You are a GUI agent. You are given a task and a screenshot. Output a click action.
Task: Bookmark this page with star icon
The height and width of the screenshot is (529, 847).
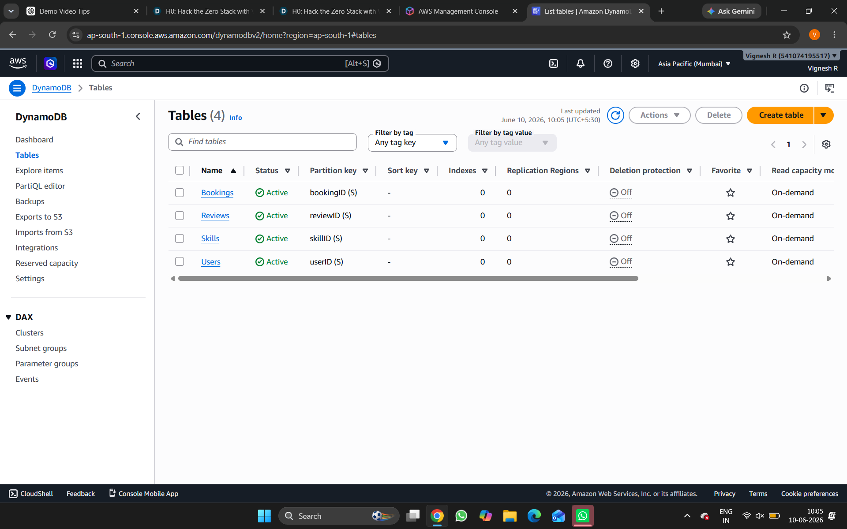coord(787,35)
